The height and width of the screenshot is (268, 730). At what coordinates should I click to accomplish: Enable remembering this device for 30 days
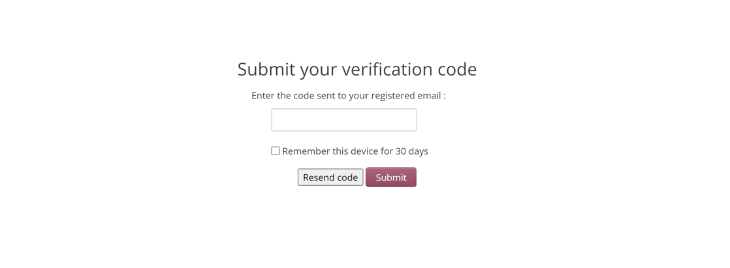276,151
